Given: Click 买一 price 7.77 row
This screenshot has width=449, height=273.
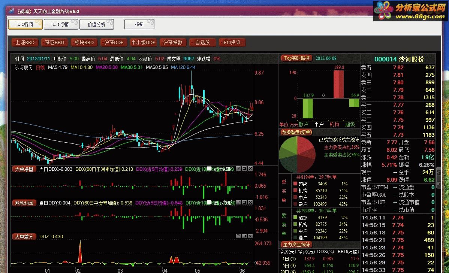Looking at the screenshot, I should tap(398, 105).
